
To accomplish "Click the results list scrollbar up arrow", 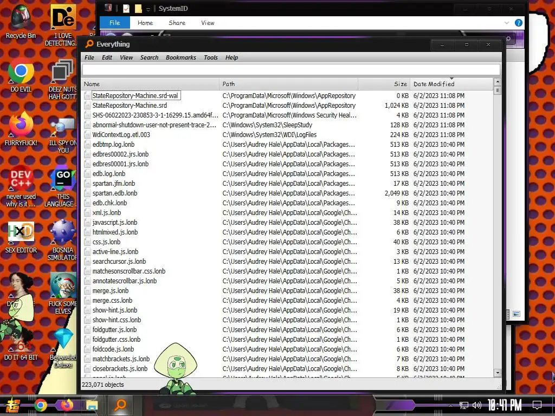I will [x=498, y=82].
